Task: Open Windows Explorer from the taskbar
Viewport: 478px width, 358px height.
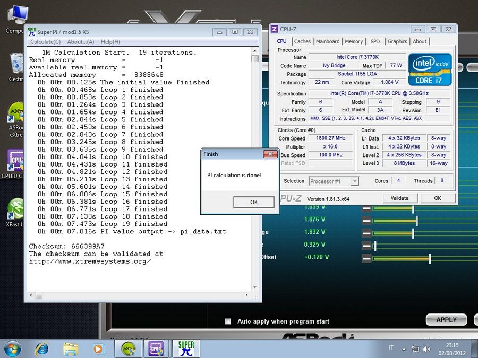Action: pyautogui.click(x=71, y=349)
